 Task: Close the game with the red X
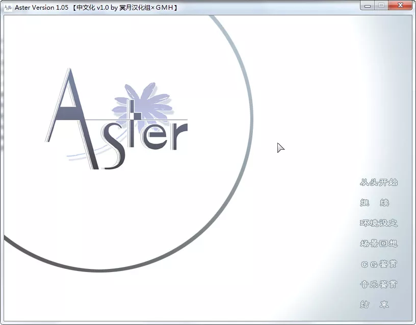pos(400,5)
